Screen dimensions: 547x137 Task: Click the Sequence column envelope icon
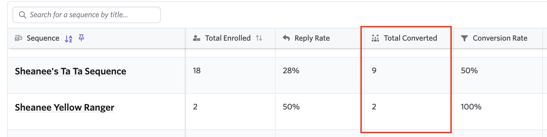point(18,38)
